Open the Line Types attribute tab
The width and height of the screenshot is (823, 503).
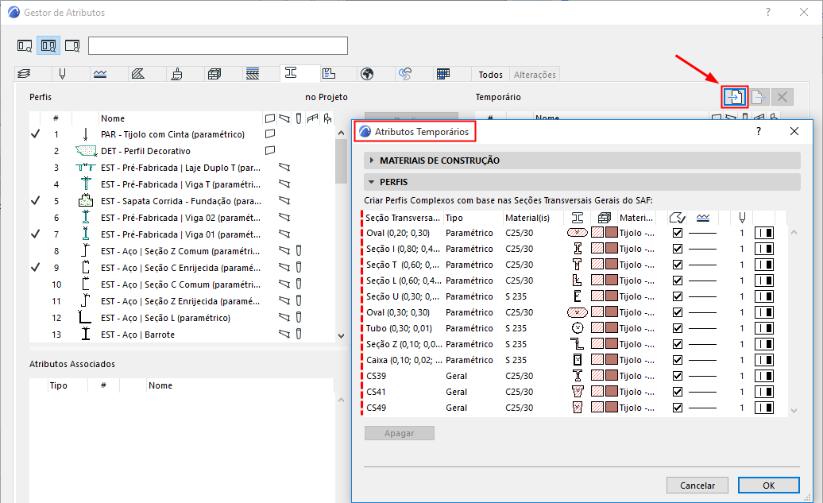[100, 74]
